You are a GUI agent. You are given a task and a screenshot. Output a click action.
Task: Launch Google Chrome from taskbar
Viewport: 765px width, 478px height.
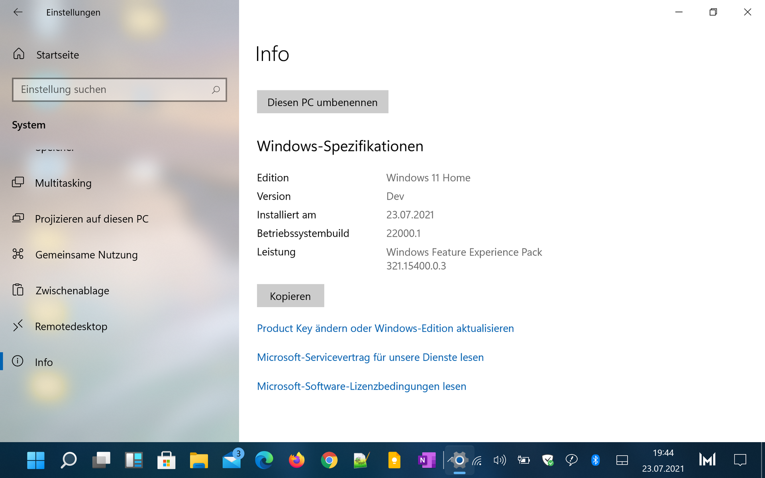pyautogui.click(x=329, y=460)
